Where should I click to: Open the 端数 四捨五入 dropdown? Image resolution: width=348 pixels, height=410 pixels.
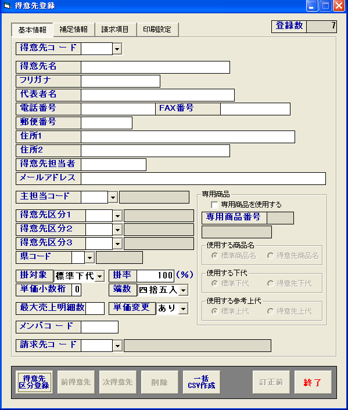(184, 290)
